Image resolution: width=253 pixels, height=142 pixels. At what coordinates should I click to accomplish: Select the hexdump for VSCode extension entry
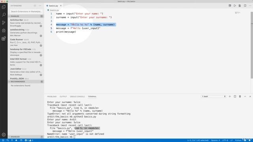tap(26, 52)
